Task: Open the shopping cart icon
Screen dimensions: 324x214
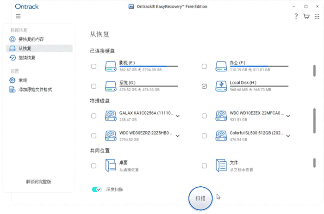Action: tap(306, 16)
